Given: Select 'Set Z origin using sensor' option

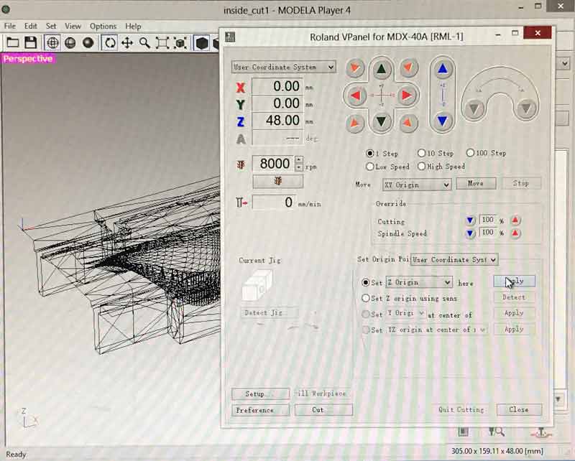Looking at the screenshot, I should [x=365, y=298].
